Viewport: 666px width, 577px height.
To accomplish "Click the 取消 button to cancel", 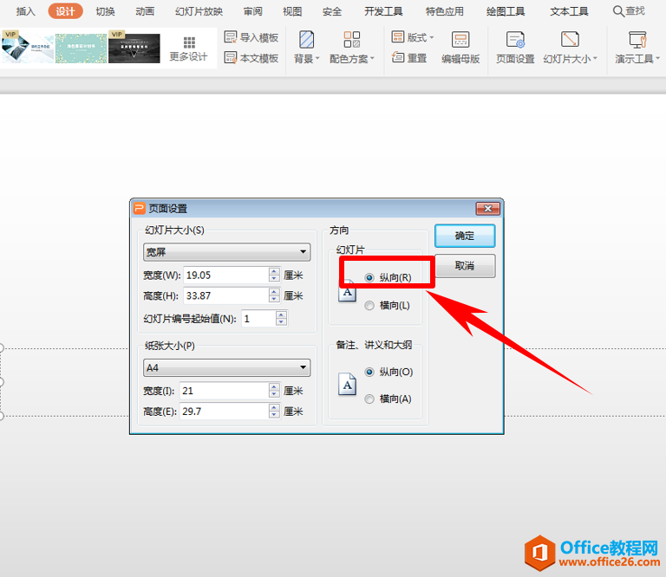I will point(465,266).
